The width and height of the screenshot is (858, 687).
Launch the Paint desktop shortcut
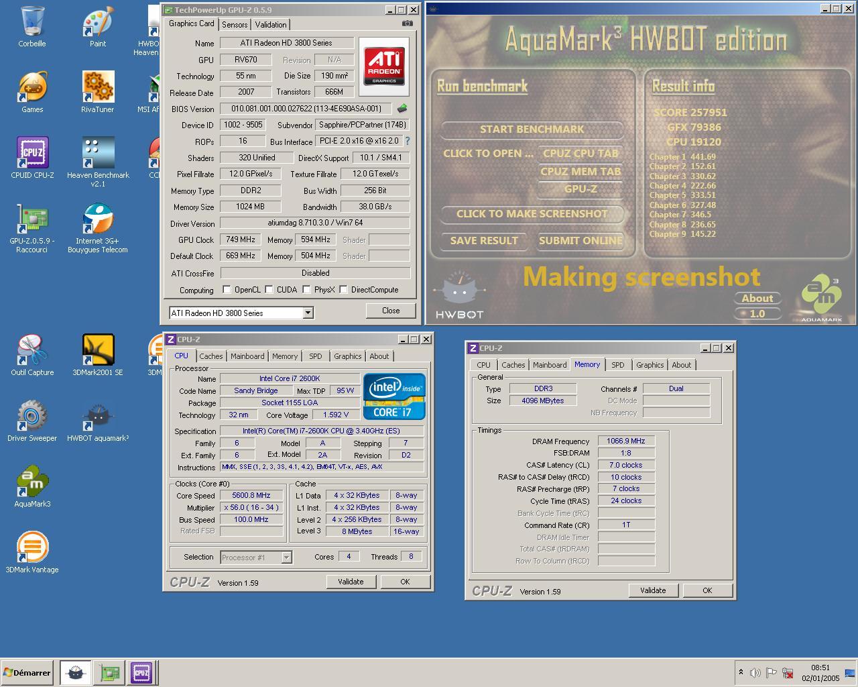pos(98,27)
